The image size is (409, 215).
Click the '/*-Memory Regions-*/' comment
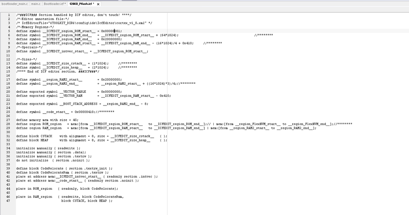(x=35, y=27)
